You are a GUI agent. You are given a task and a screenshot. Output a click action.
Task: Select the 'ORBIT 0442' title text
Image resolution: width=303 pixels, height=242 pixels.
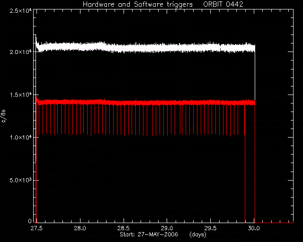pyautogui.click(x=223, y=4)
